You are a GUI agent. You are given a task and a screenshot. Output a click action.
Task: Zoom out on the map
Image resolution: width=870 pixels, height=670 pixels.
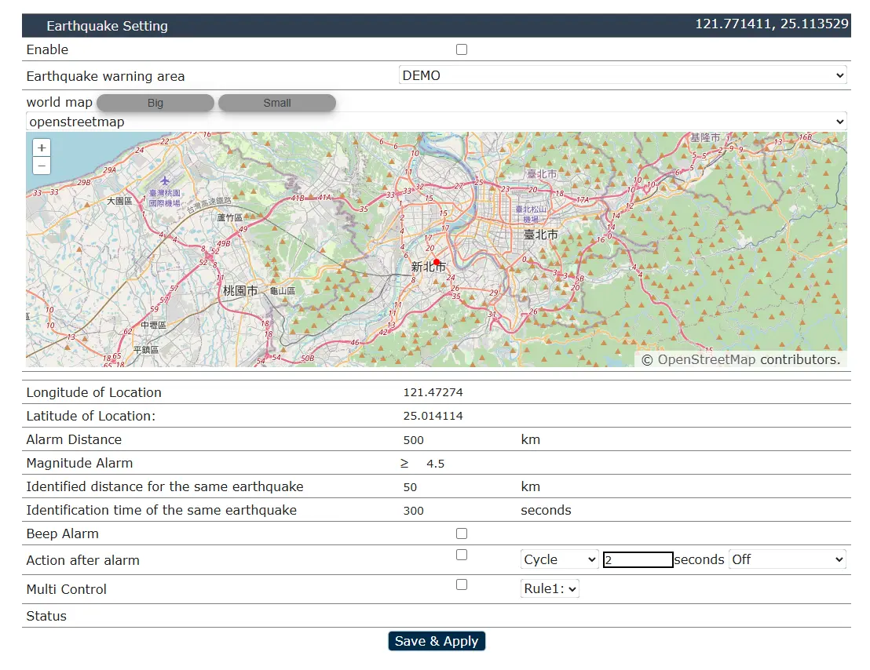42,166
